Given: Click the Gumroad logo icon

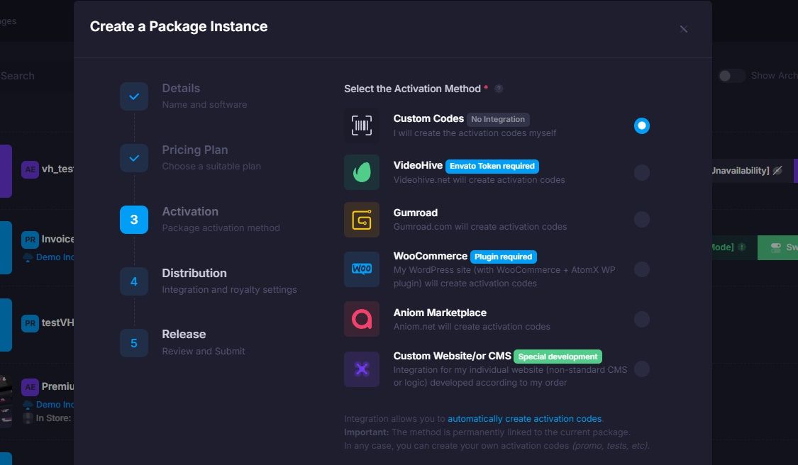Looking at the screenshot, I should point(362,220).
